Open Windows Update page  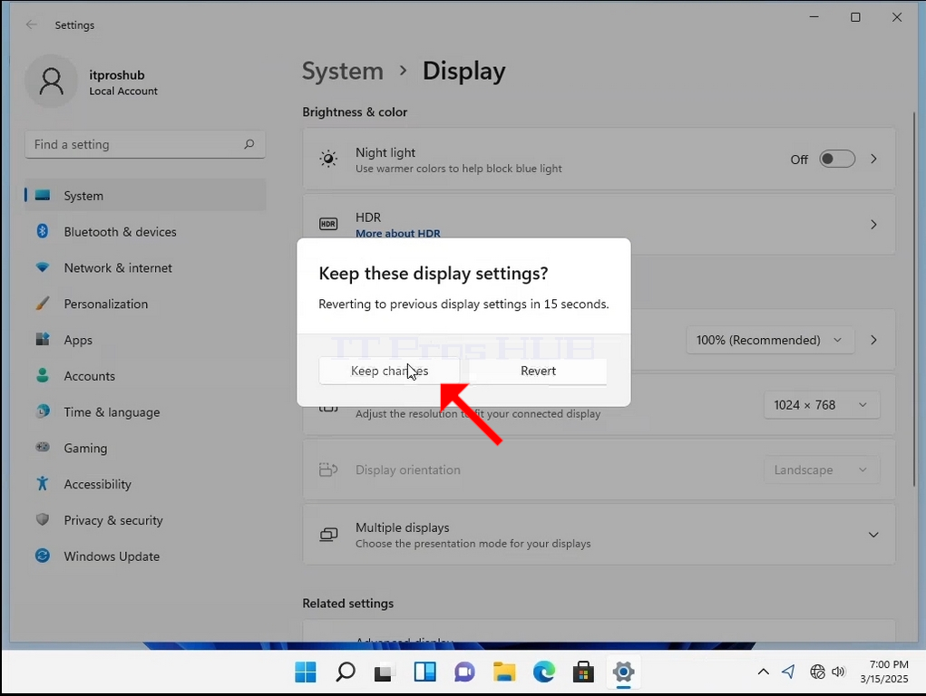tap(145, 556)
